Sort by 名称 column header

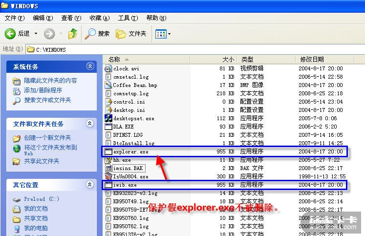[147, 60]
